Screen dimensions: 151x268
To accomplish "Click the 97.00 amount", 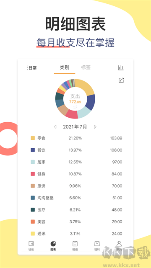I will tap(117, 162).
